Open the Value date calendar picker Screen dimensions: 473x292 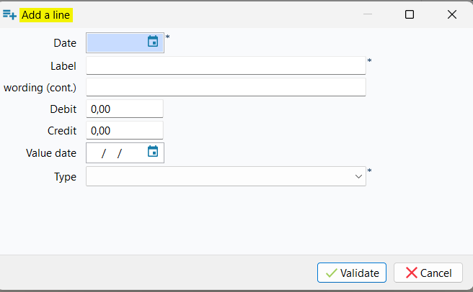153,152
